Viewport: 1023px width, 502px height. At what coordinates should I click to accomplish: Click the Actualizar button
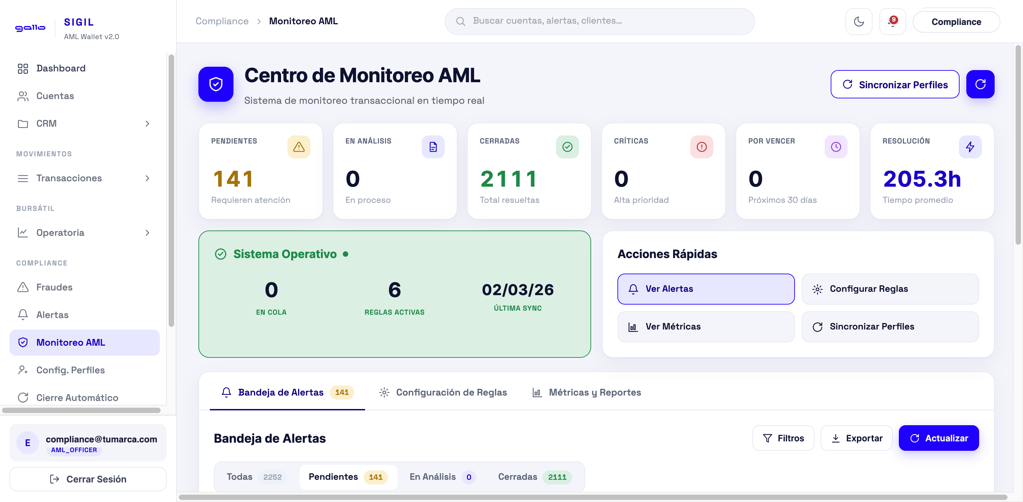coord(939,438)
